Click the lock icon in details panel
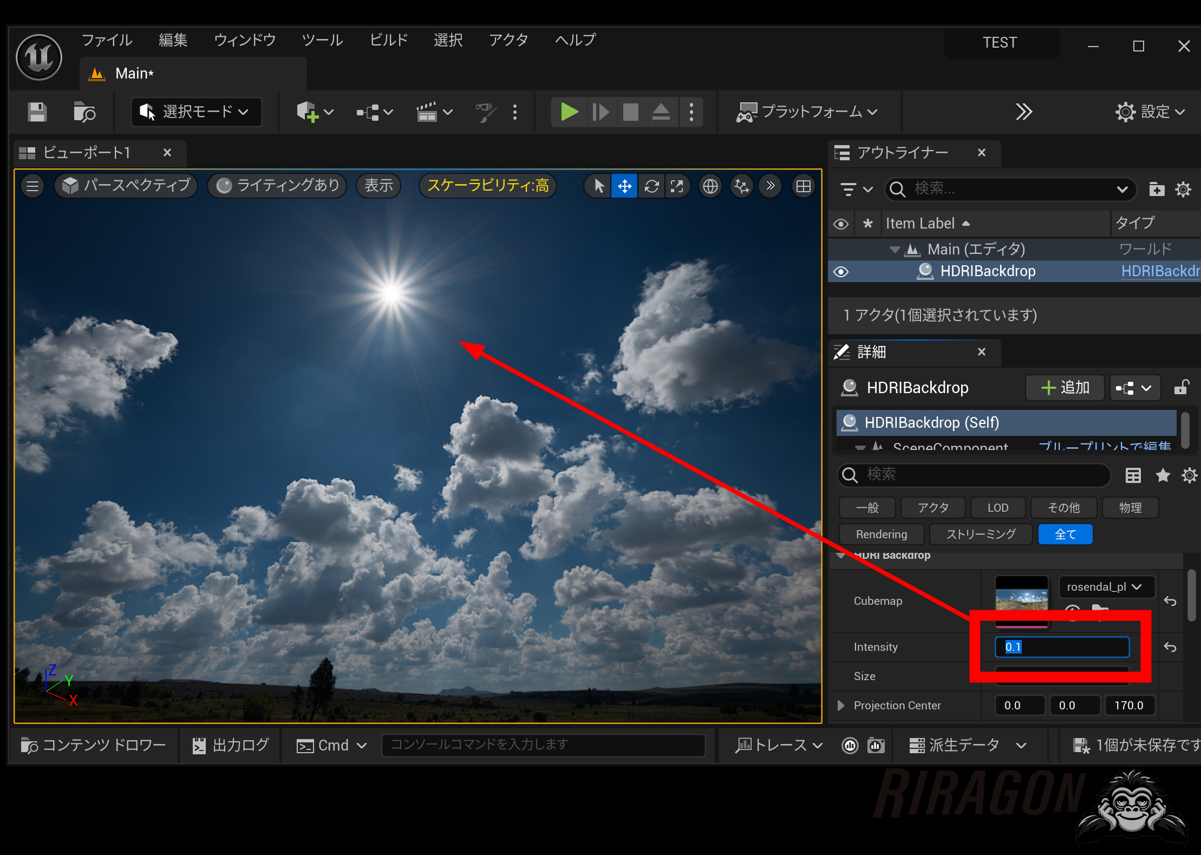 tap(1181, 388)
